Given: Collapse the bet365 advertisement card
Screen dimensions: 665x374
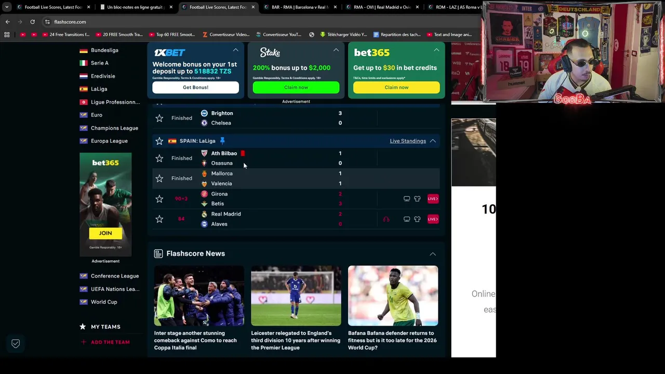Looking at the screenshot, I should [x=436, y=50].
